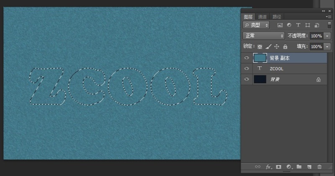335x176 pixels.
Task: Delete layer using the trash icon
Action: click(320, 167)
